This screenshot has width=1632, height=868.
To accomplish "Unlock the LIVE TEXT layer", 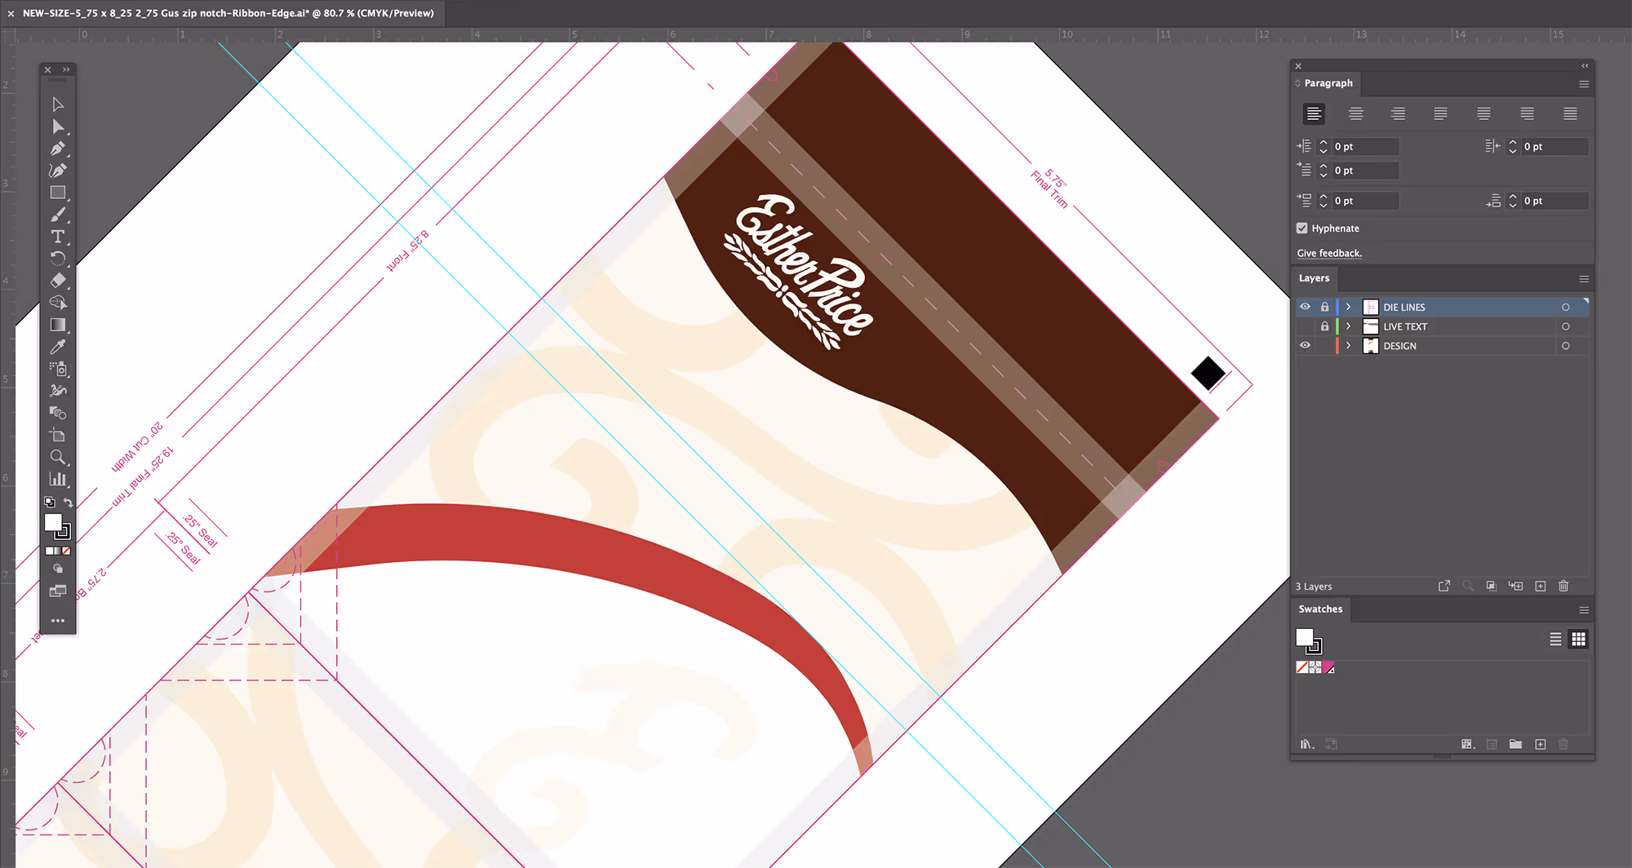I will coord(1324,325).
